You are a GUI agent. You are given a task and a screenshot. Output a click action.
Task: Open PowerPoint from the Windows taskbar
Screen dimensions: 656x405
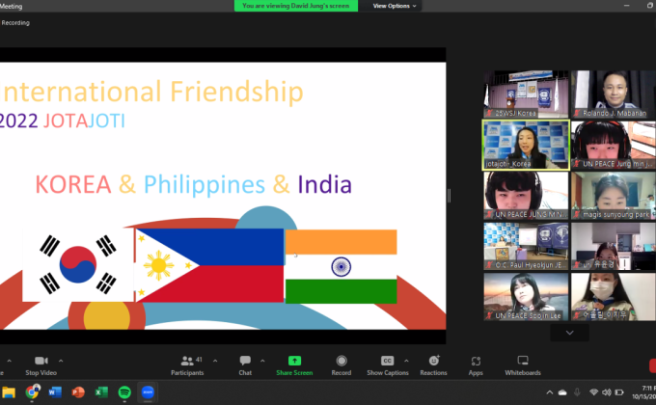point(78,392)
